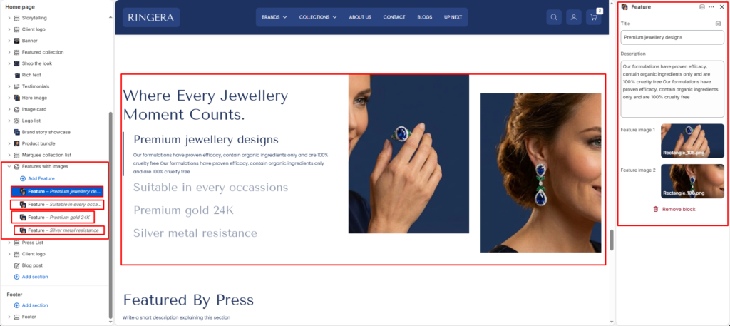Viewport: 730px width, 326px height.
Task: Expand the Press List section
Action: pyautogui.click(x=9, y=243)
